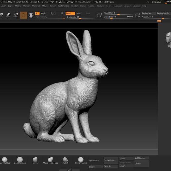Select the Scale gizmo tool
171x171 pixels.
click(x=8, y=15)
